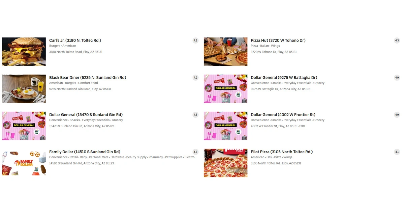Visit Black Bear Diner (5235 N. Sunland Gin Rd)
The height and width of the screenshot is (214, 405).
tap(88, 78)
